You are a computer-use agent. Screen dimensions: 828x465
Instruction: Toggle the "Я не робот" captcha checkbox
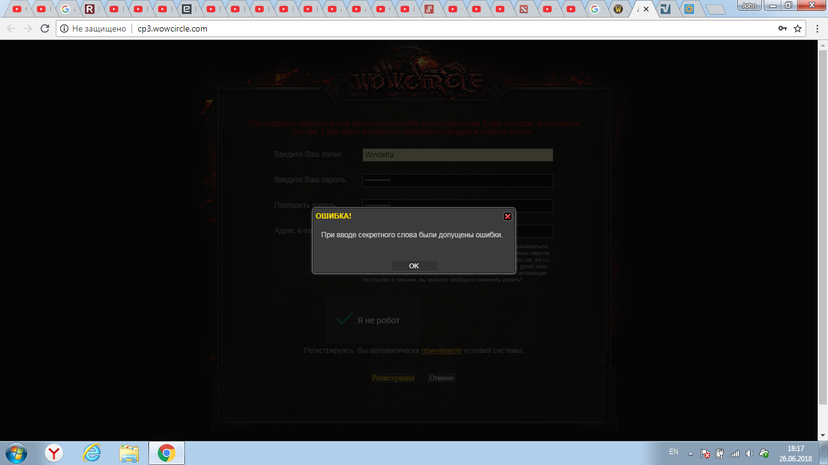pyautogui.click(x=345, y=319)
